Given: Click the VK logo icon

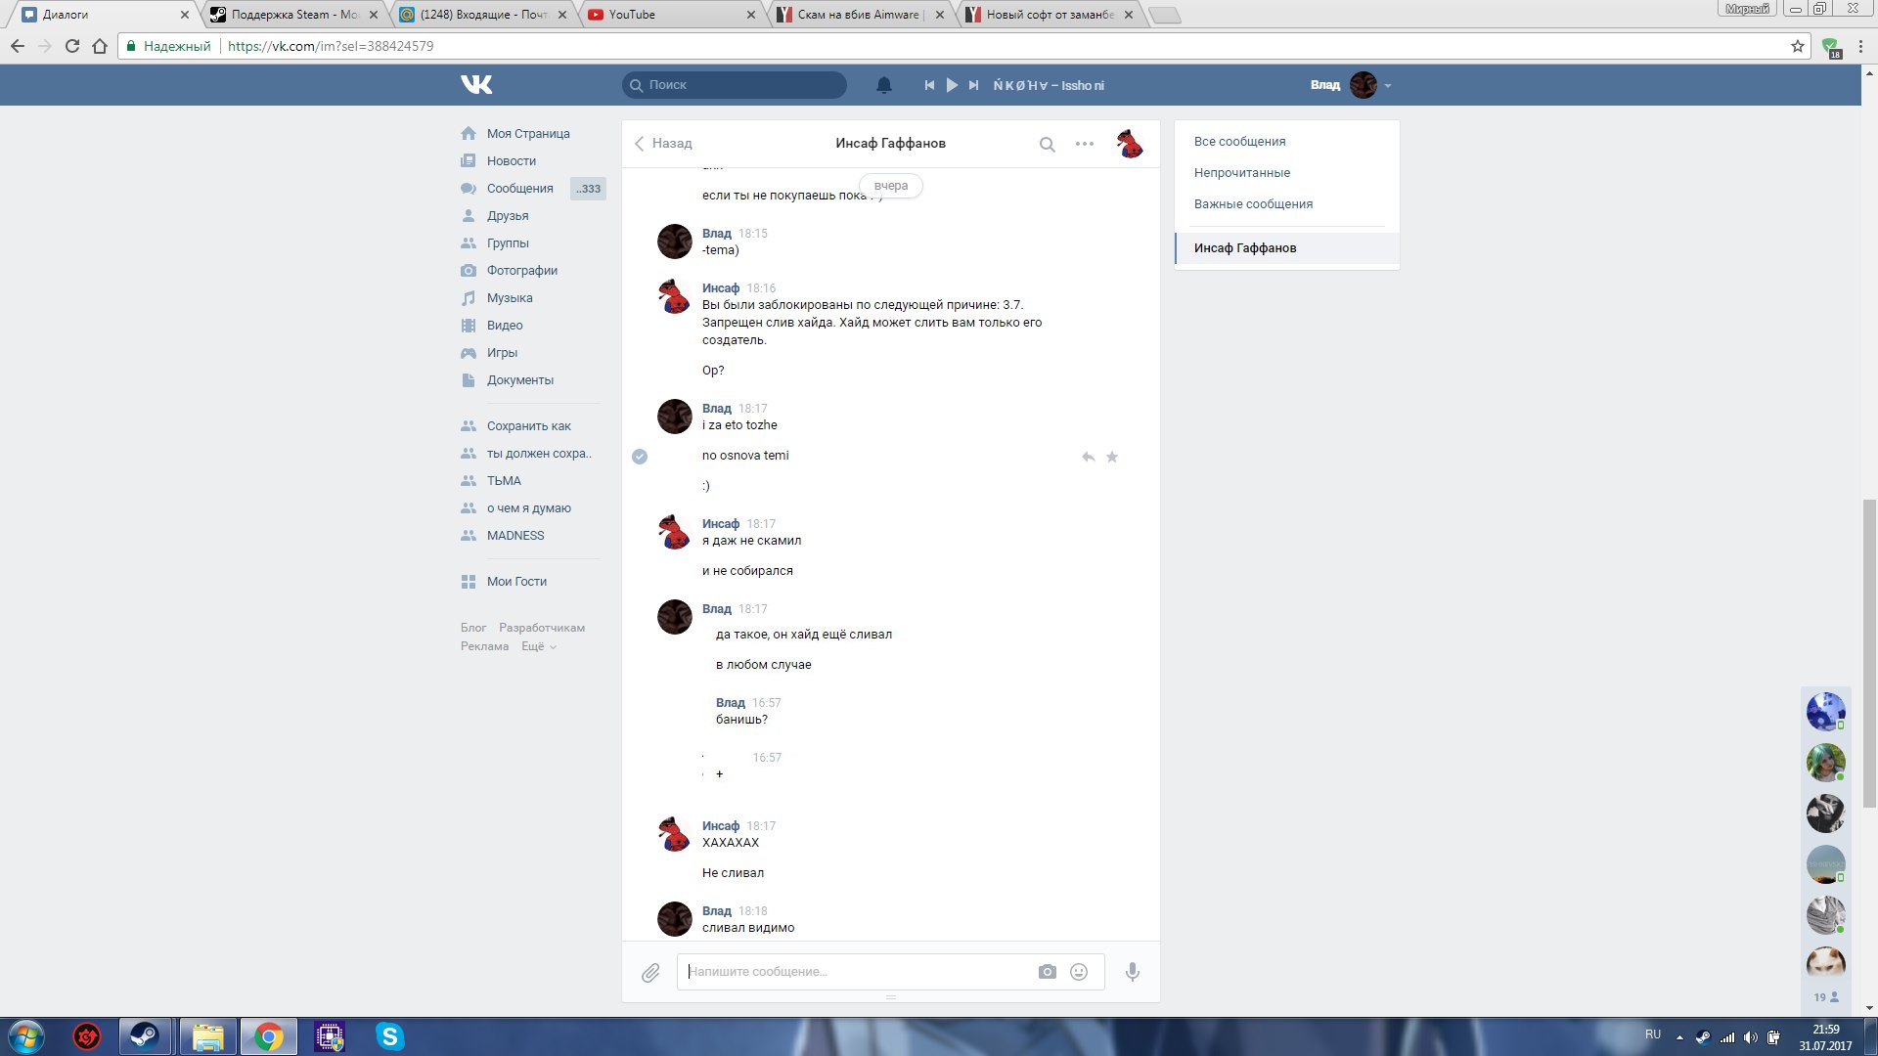Looking at the screenshot, I should (476, 85).
